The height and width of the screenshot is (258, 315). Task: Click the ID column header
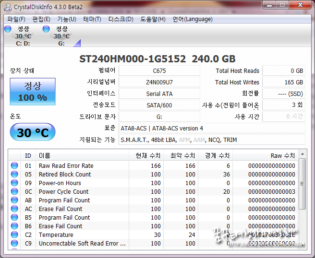coord(28,155)
